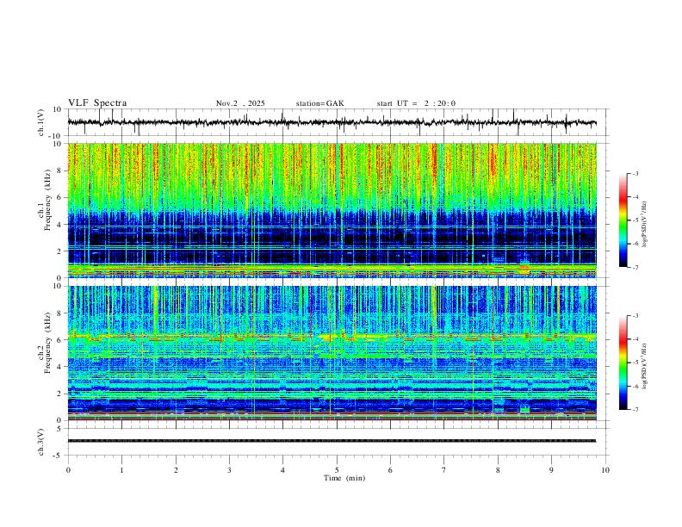Viewport: 682px width, 527px height.
Task: Click the time-axis tick label "8"
Action: (x=498, y=470)
